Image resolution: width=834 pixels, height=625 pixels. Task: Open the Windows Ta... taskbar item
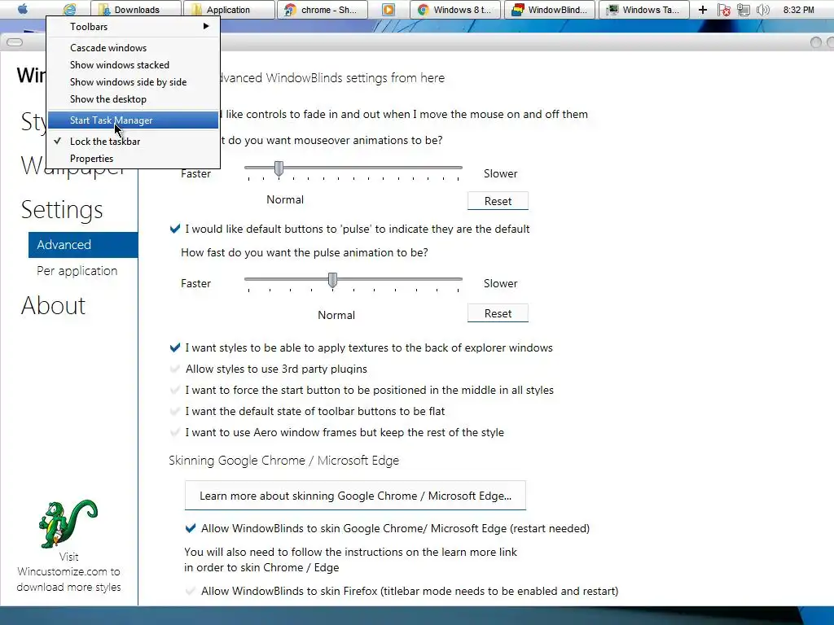coord(644,10)
